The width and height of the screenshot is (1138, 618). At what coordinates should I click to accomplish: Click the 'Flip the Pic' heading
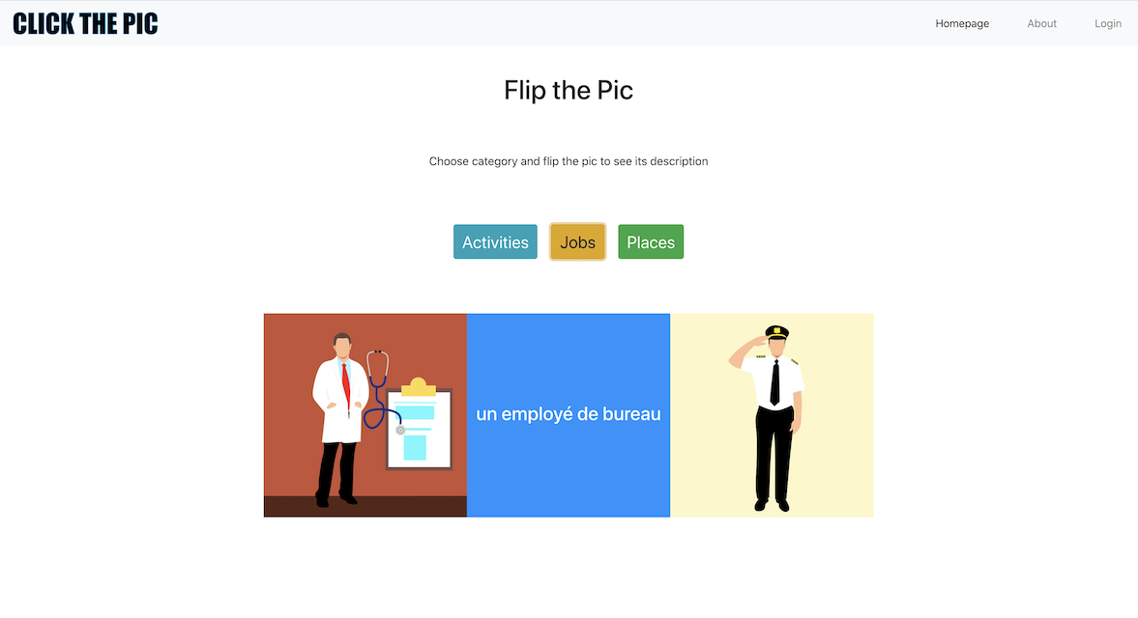569,90
